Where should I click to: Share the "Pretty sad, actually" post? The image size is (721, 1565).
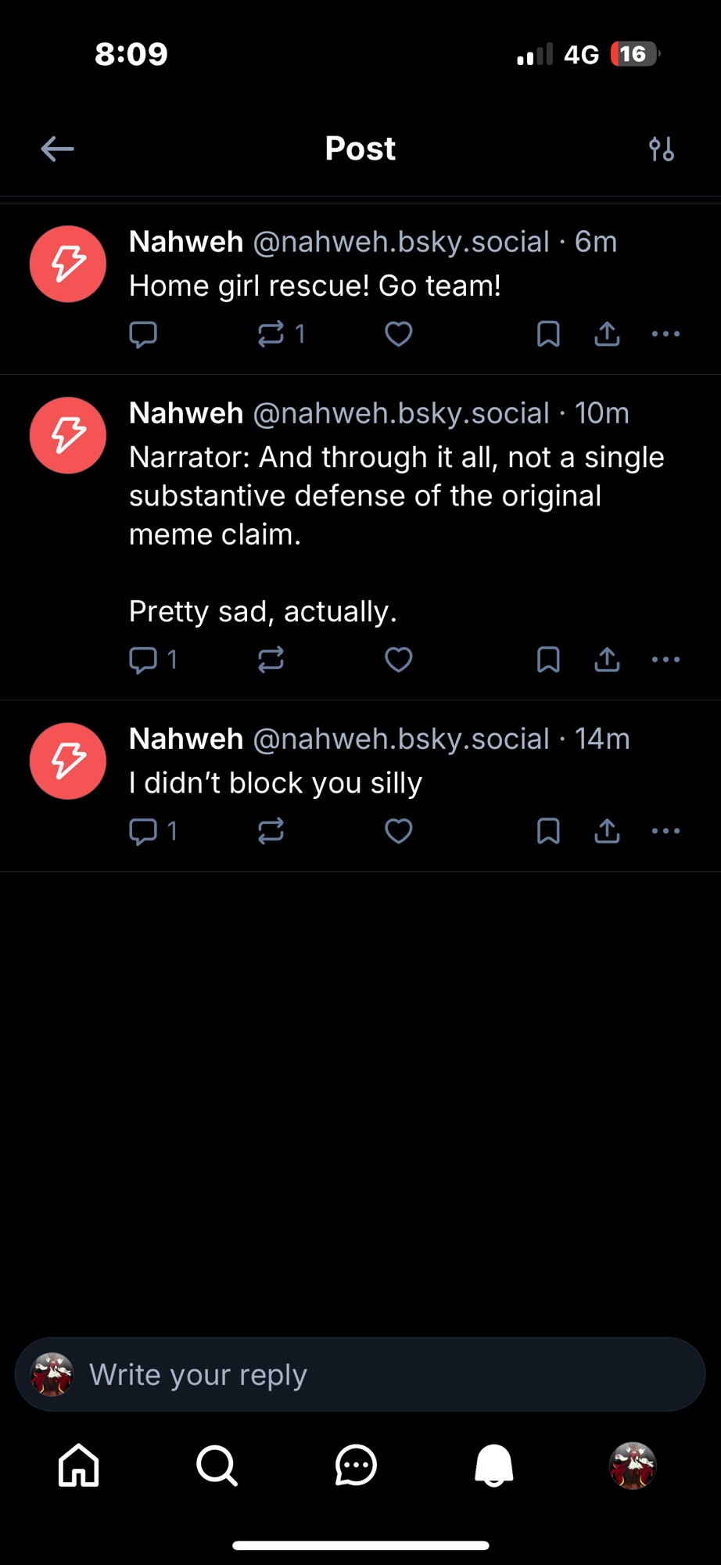[x=607, y=660]
